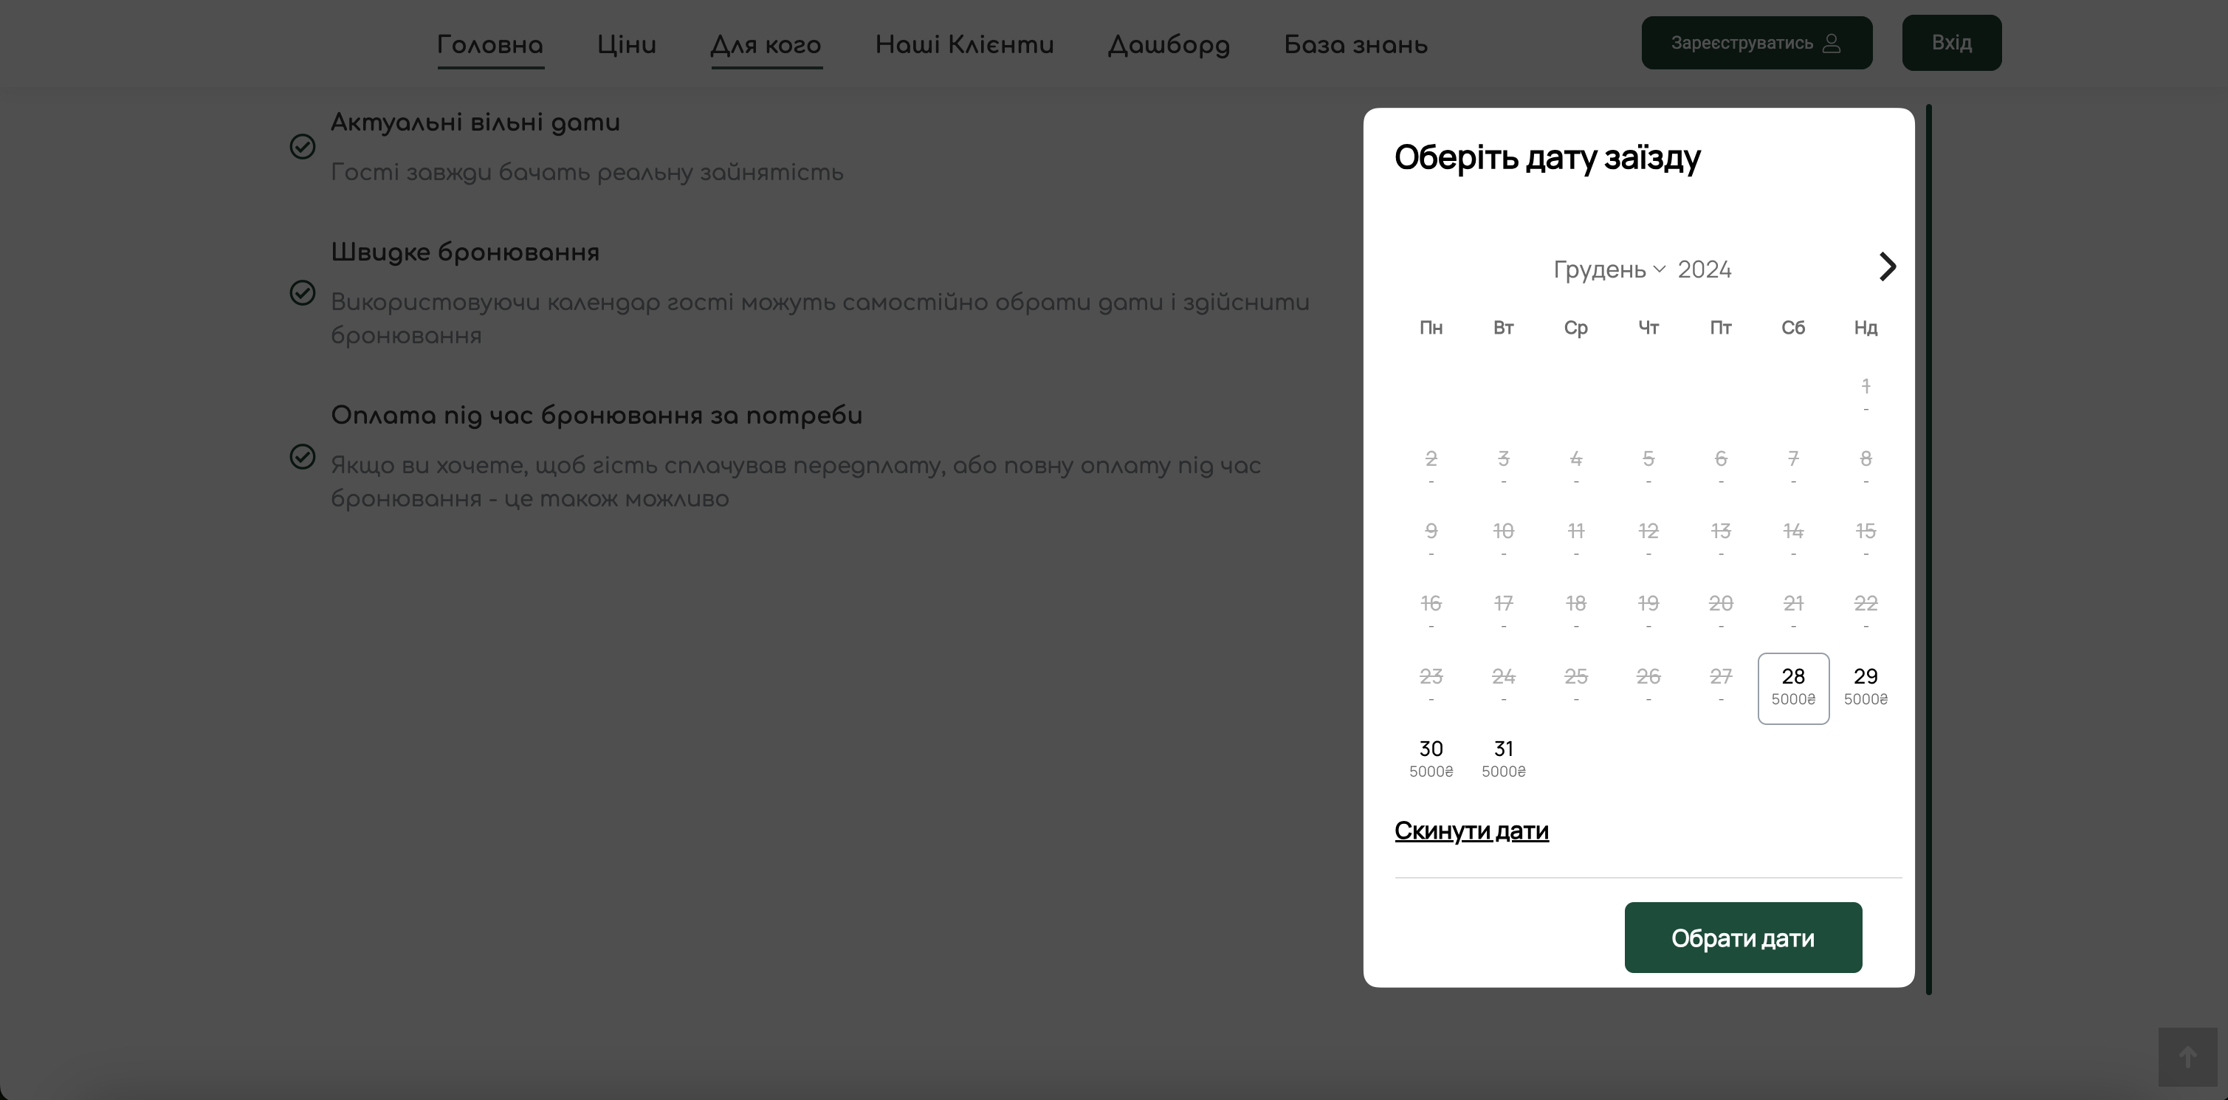Open the Наші Клієнти menu item

coord(964,44)
